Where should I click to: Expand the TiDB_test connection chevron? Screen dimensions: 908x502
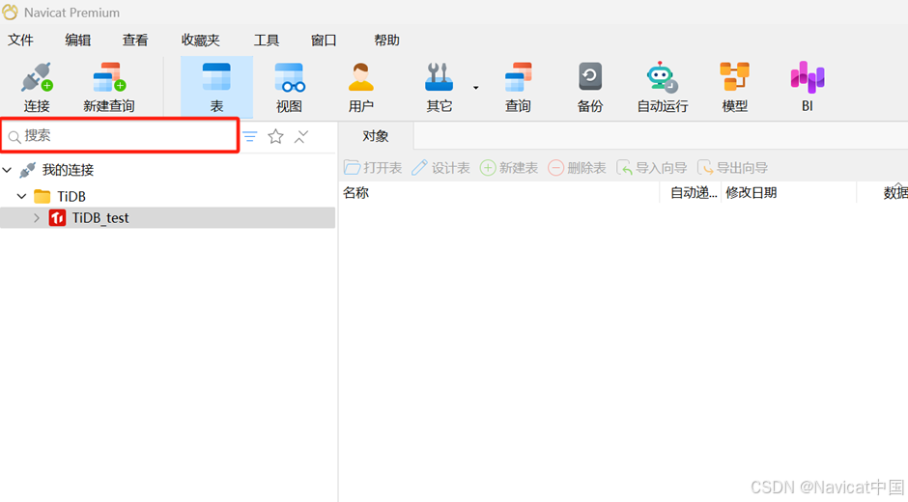click(37, 218)
